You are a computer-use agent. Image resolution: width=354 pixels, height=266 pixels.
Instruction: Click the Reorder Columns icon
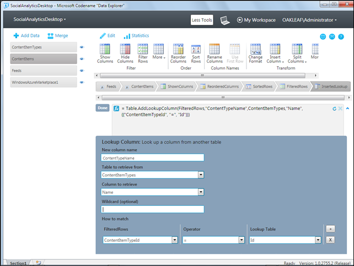coord(178,50)
